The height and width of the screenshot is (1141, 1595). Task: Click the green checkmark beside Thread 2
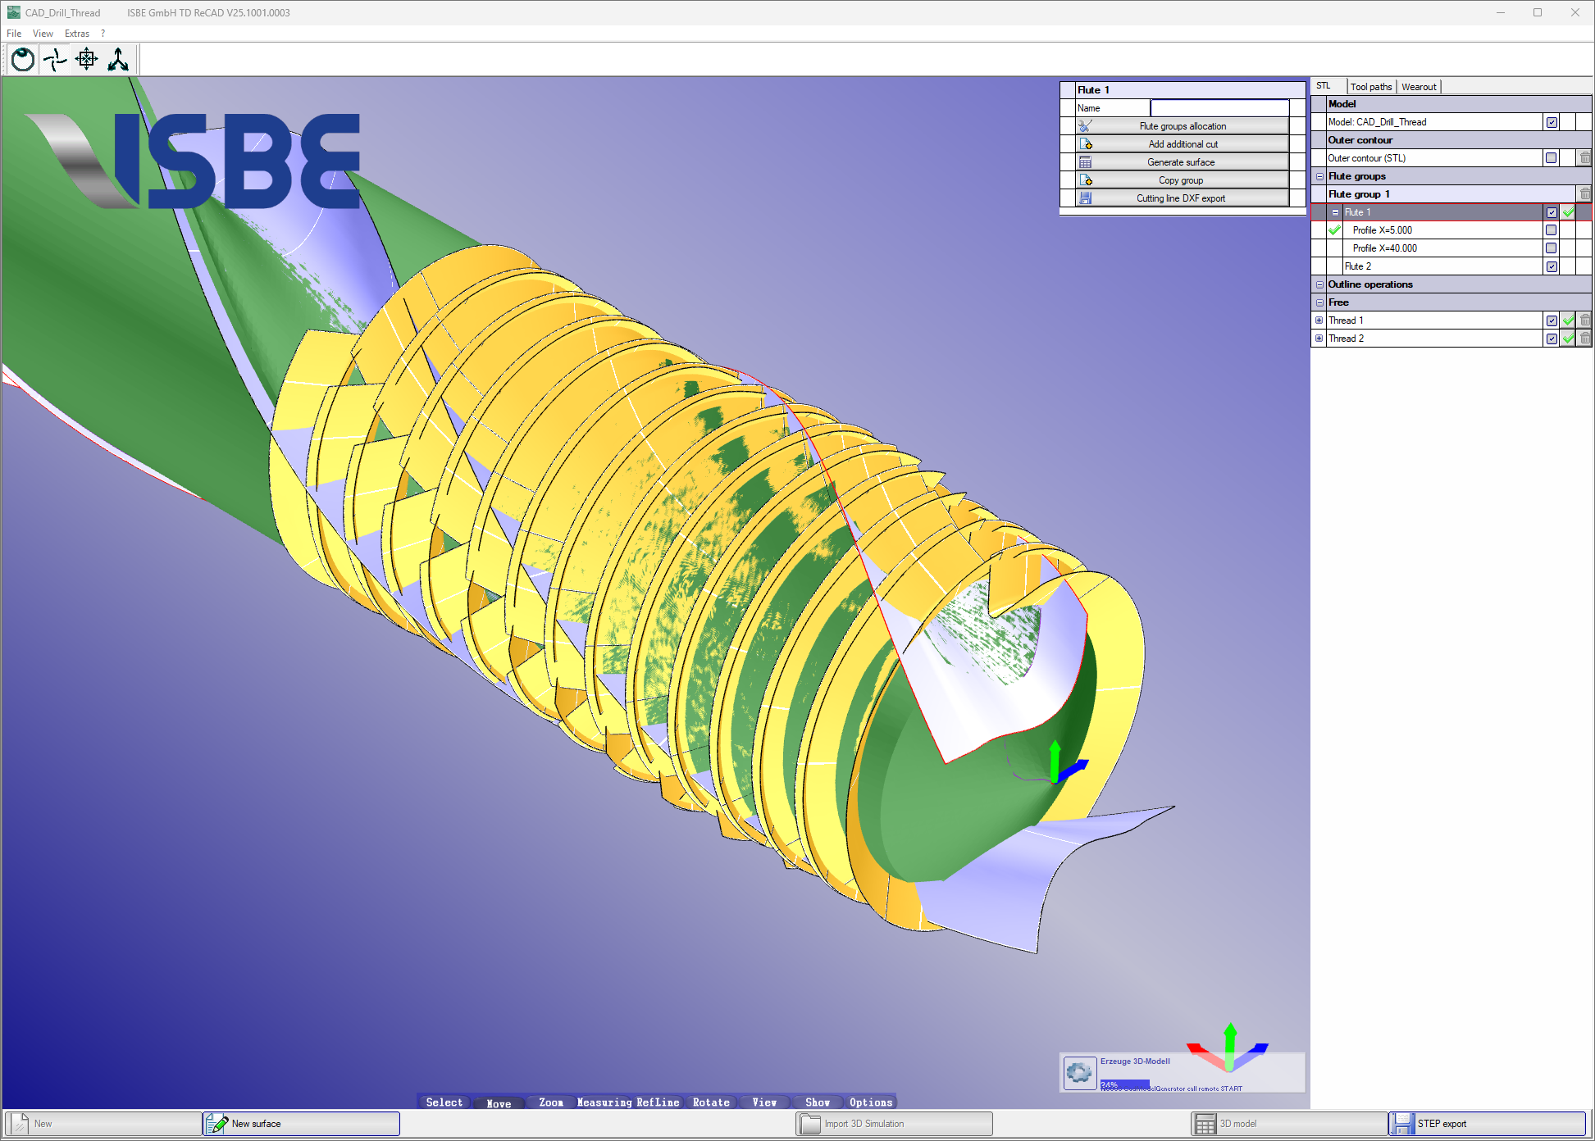(x=1568, y=339)
